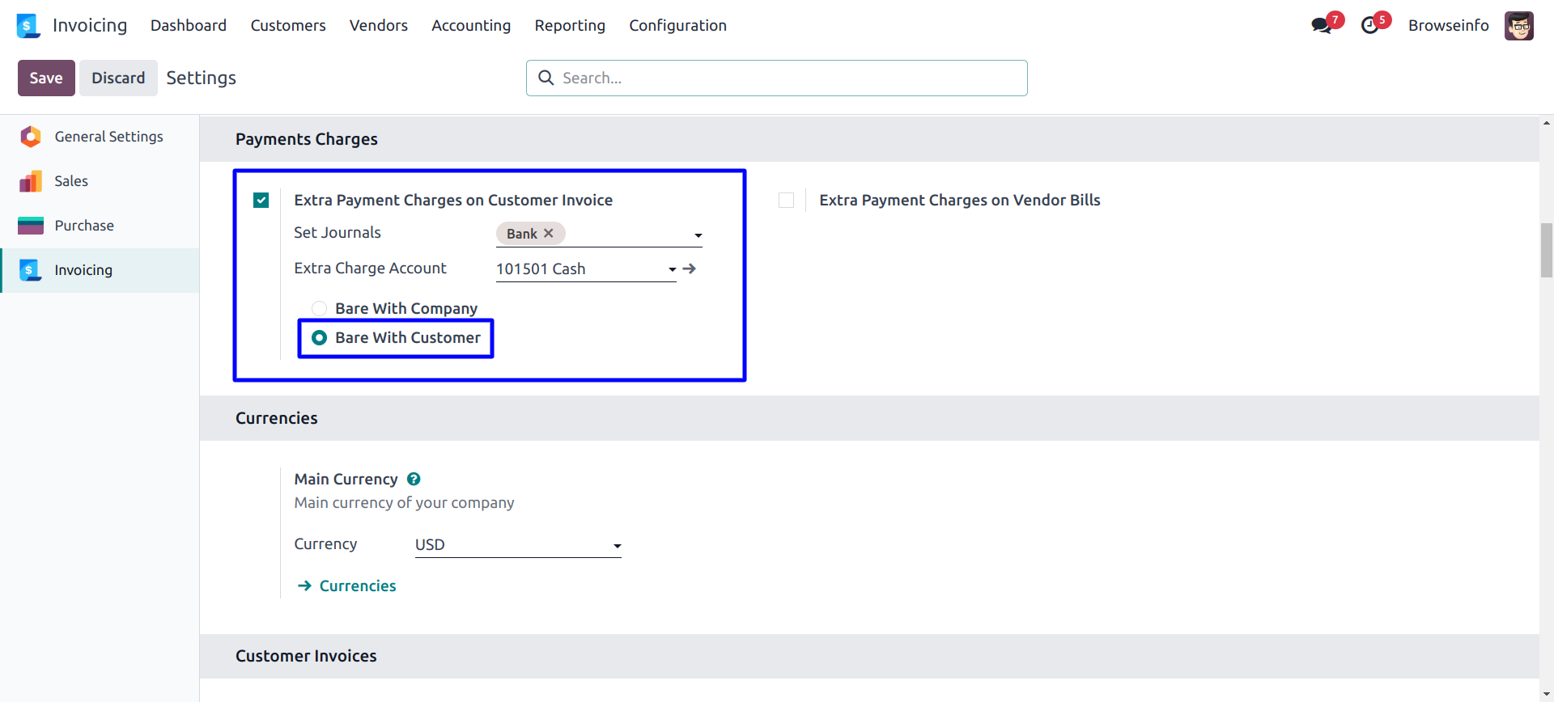Open the Currency USD dropdown

[617, 546]
